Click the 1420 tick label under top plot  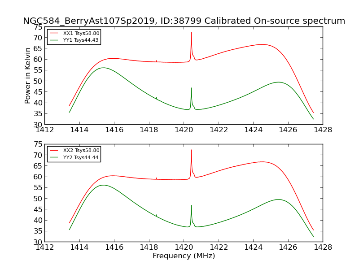pyautogui.click(x=184, y=130)
